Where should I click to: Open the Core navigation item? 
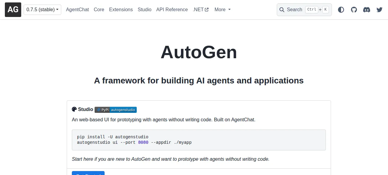[x=99, y=10]
